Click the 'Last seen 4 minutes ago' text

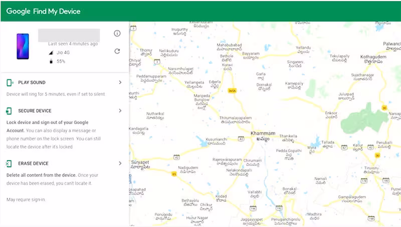pos(73,44)
